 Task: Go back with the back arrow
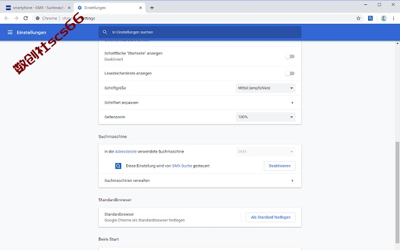[7, 18]
